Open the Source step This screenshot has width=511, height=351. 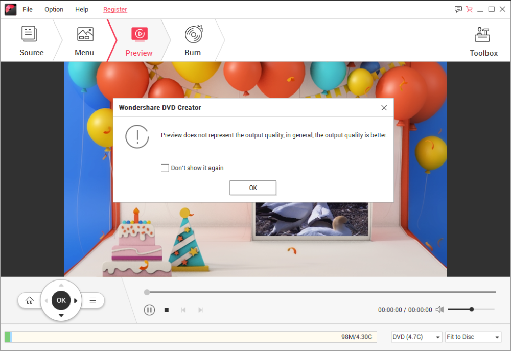click(31, 41)
